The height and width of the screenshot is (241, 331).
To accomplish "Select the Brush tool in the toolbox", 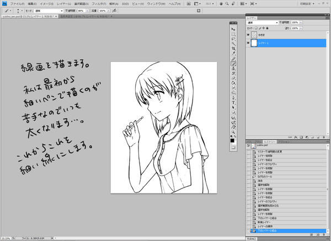I will click(233, 64).
